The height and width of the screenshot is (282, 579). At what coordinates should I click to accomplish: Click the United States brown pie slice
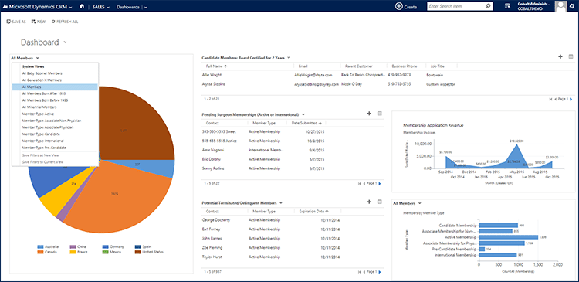click(x=137, y=124)
